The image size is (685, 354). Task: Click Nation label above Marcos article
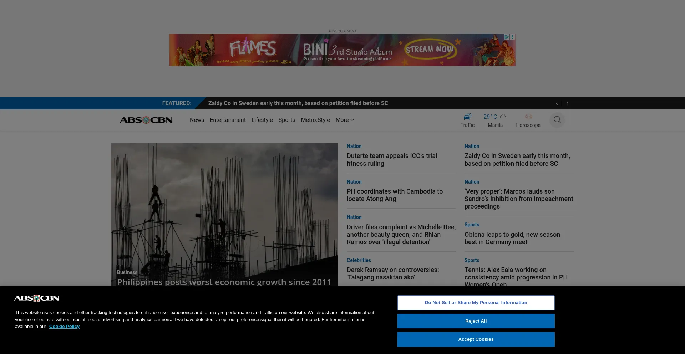coord(472,182)
